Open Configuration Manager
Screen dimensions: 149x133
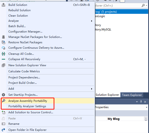pos(48,32)
